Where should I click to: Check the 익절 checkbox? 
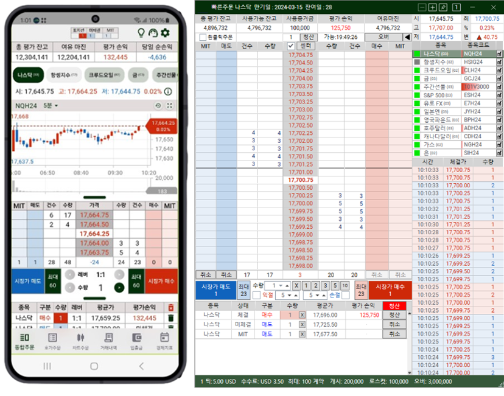[x=256, y=295]
